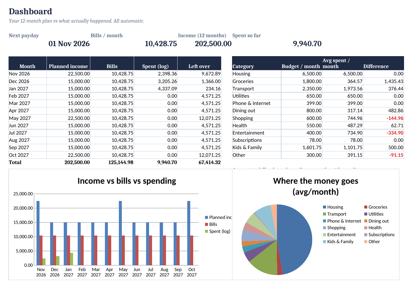Click the Feb 2027 row's bills cell
412x288 pixels.
coord(112,96)
